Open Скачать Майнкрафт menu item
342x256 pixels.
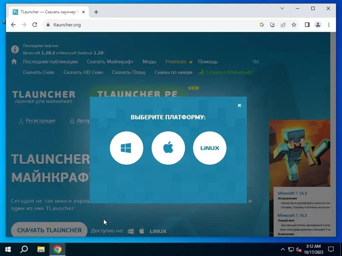[x=110, y=62]
